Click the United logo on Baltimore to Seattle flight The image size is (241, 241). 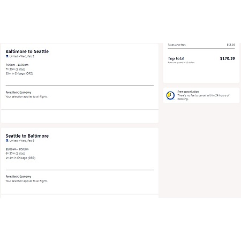(x=7, y=56)
